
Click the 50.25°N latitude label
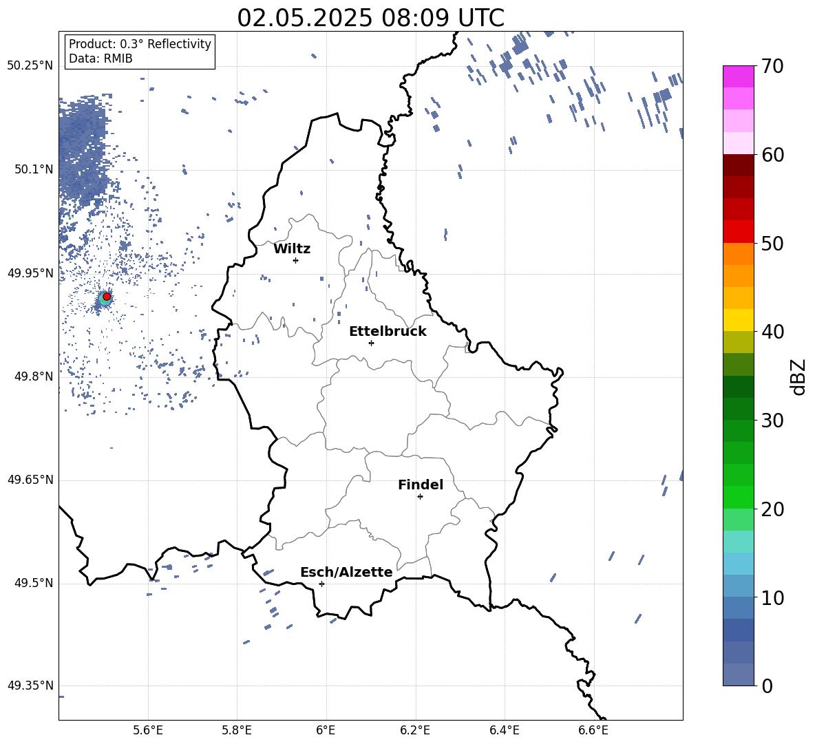pyautogui.click(x=30, y=66)
